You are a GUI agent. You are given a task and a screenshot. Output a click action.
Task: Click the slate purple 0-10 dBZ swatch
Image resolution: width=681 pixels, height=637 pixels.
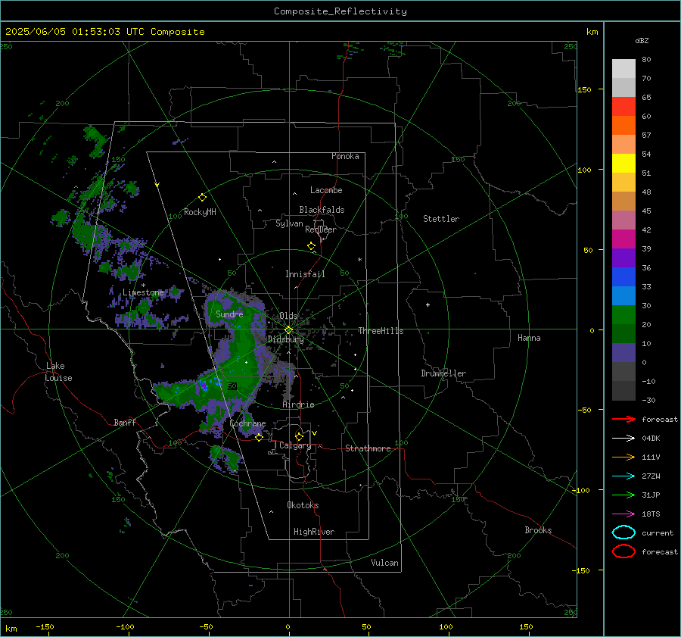[x=623, y=353]
